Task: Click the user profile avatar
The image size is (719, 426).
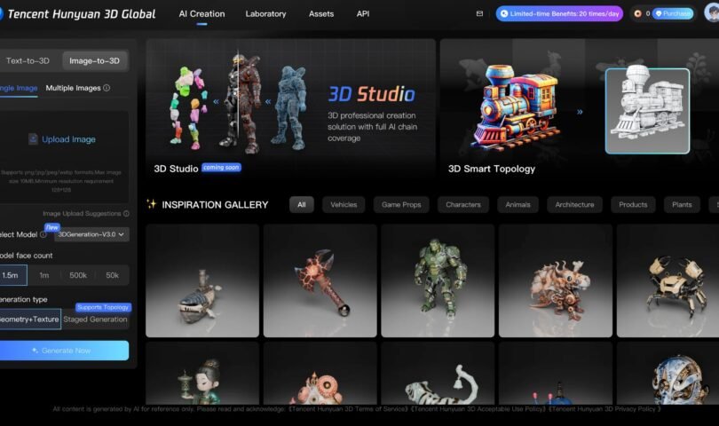Action: (x=709, y=14)
